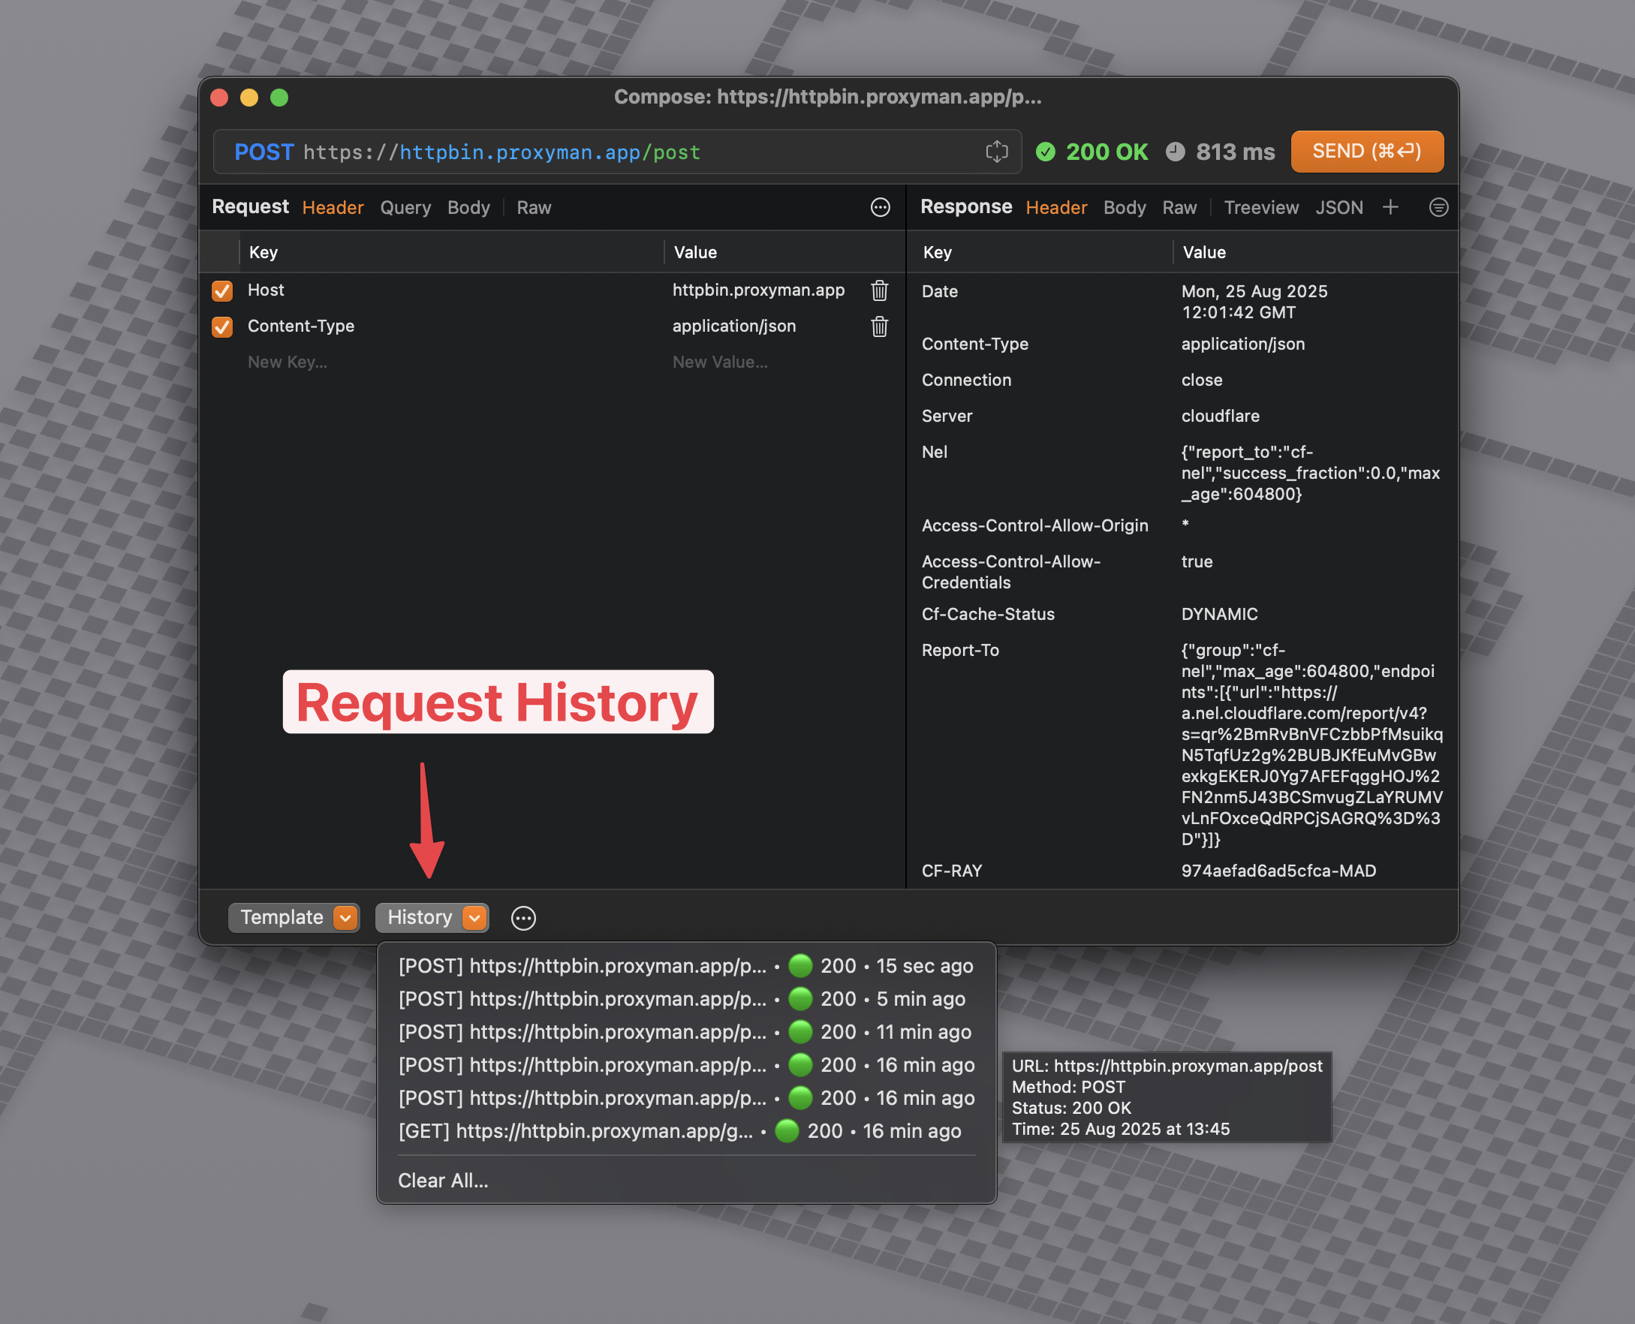Open the Response JSON tab
The height and width of the screenshot is (1324, 1635).
pyautogui.click(x=1338, y=207)
